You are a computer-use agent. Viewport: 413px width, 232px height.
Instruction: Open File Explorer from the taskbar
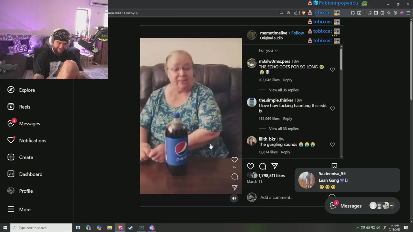(109, 228)
